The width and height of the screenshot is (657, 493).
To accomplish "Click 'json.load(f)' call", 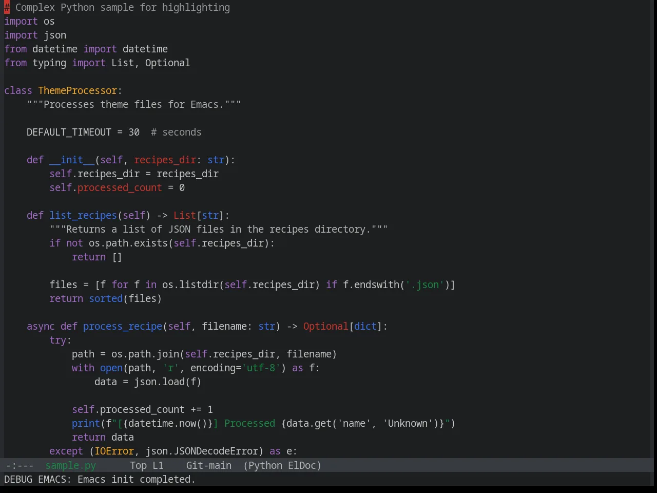I will pyautogui.click(x=168, y=382).
